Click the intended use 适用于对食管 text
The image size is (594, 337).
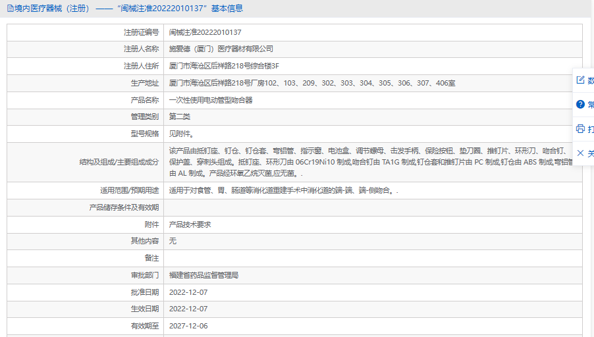coord(283,190)
